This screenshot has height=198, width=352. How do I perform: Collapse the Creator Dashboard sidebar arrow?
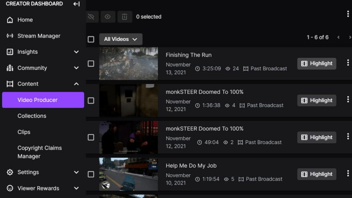pyautogui.click(x=76, y=4)
